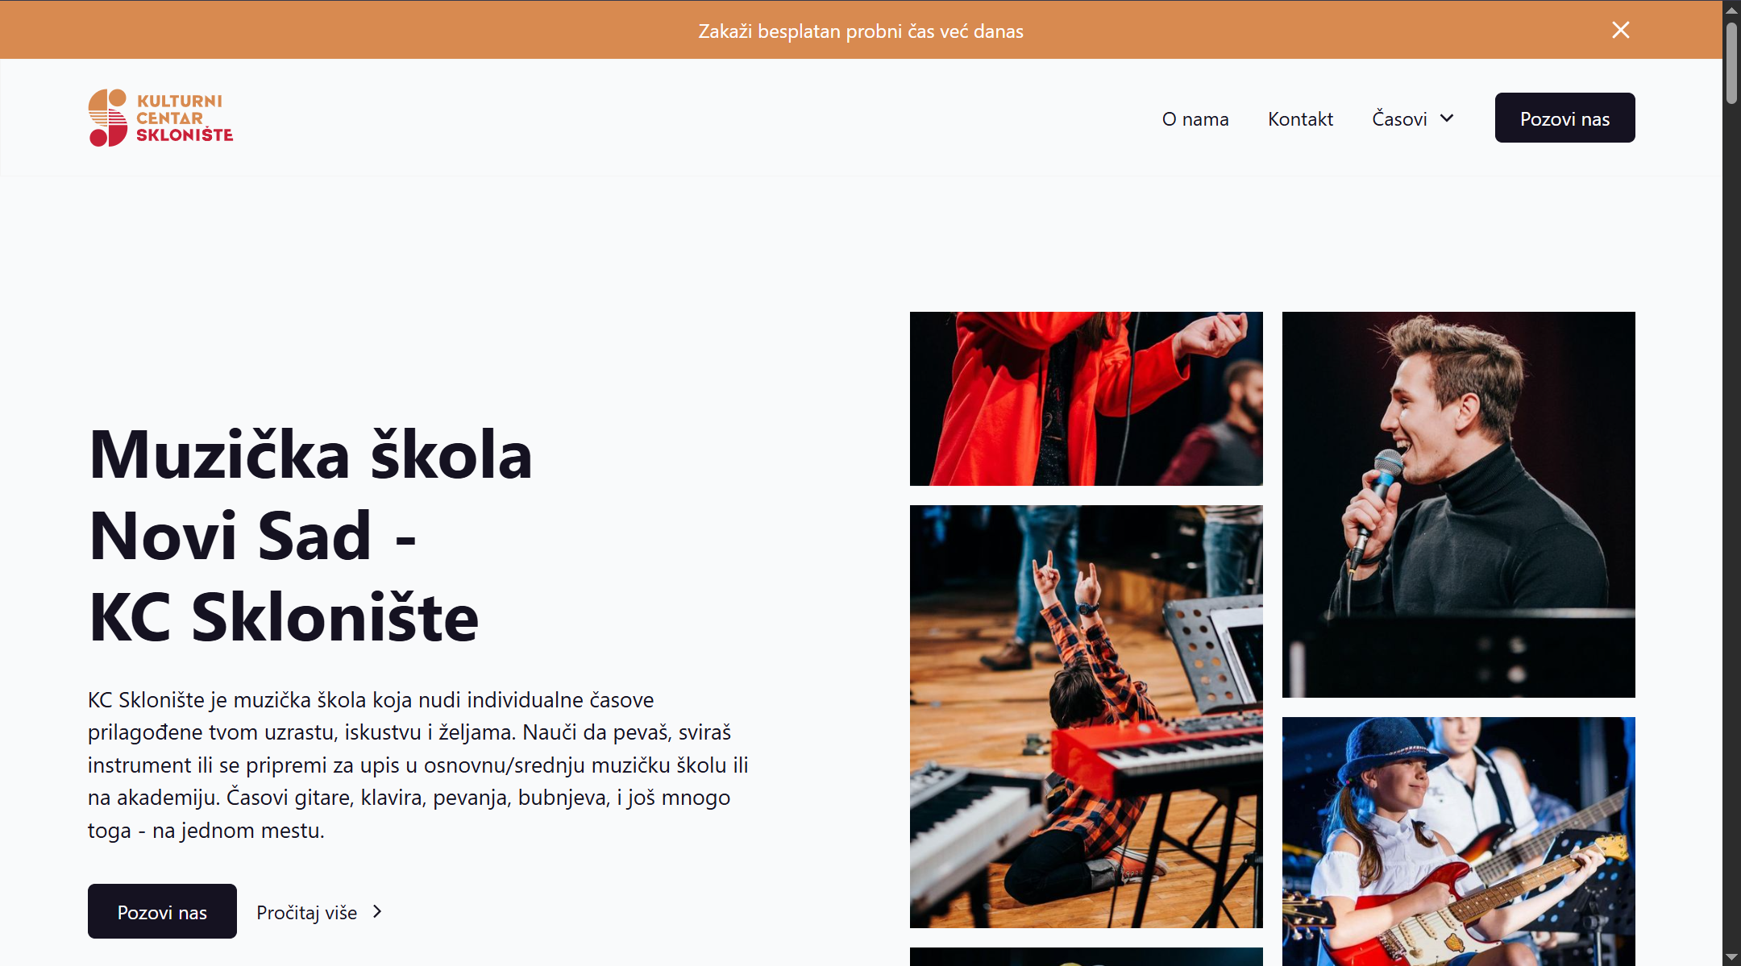The width and height of the screenshot is (1741, 966).
Task: Click the scrollbar up arrow
Action: [1731, 10]
